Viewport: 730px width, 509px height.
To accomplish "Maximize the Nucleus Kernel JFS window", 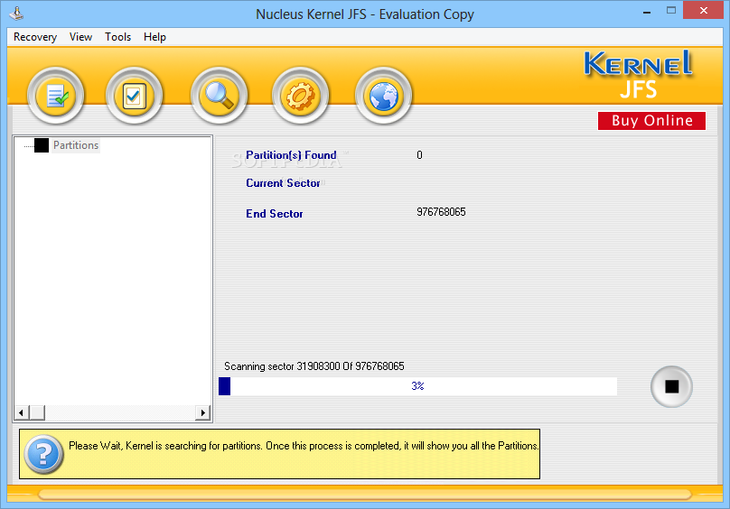I will click(x=671, y=10).
